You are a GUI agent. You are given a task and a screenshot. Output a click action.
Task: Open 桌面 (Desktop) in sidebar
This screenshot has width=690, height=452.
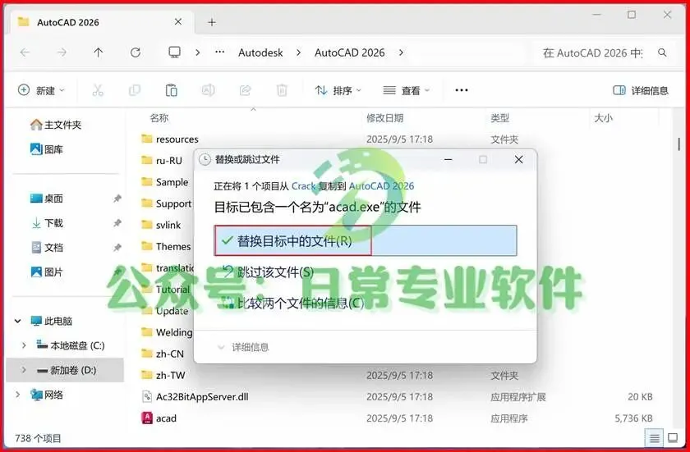(x=46, y=199)
